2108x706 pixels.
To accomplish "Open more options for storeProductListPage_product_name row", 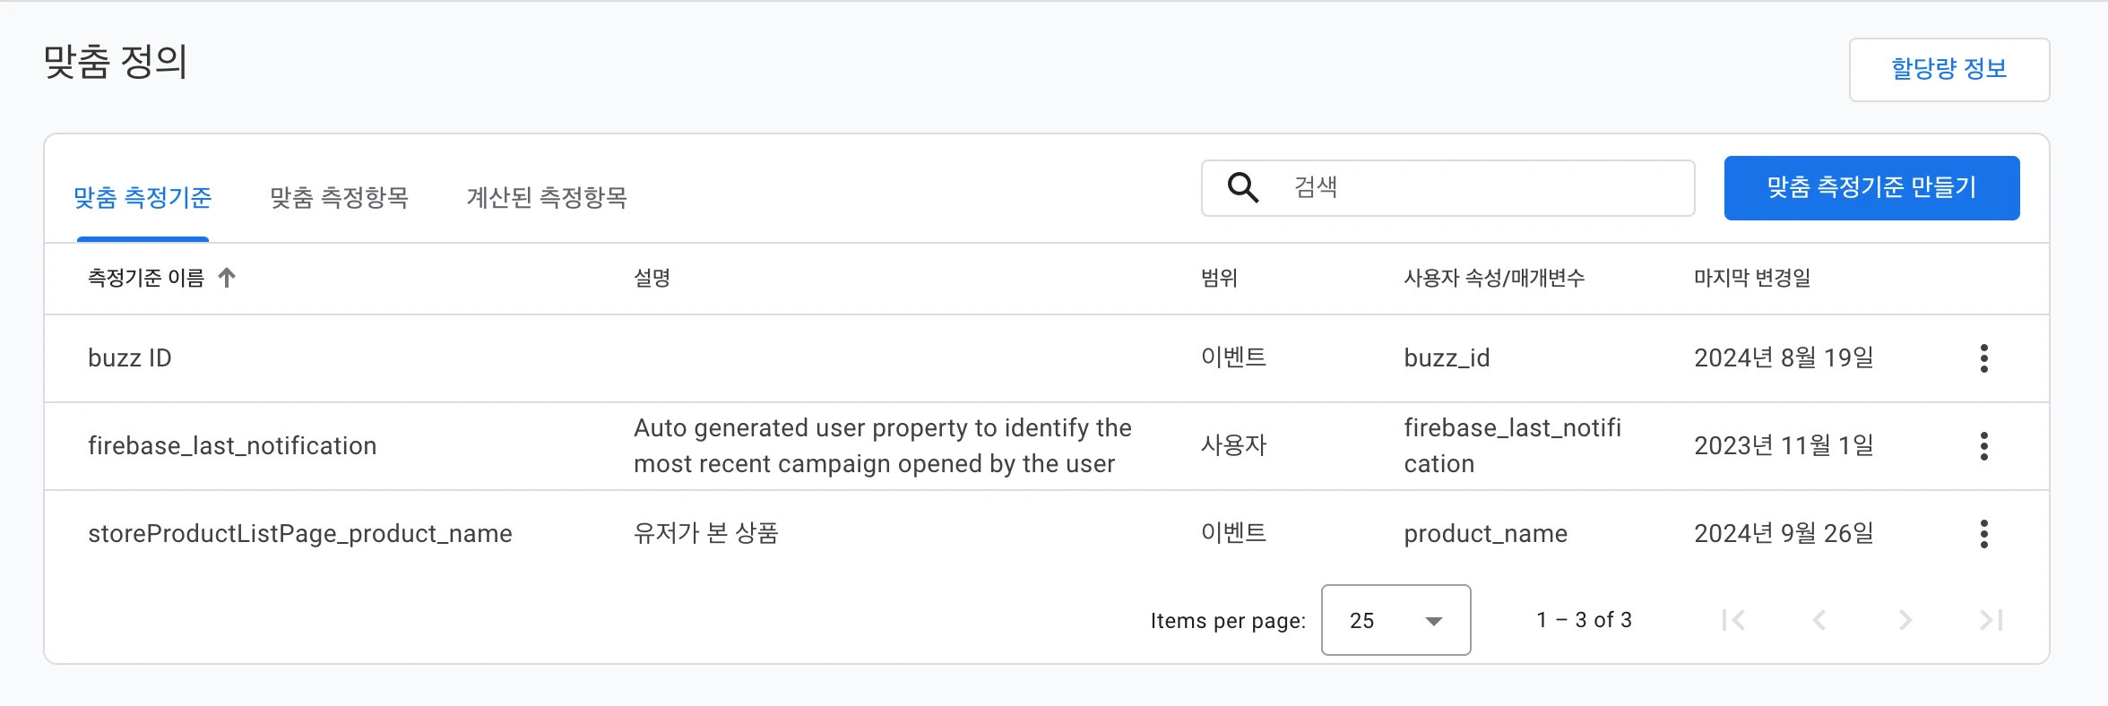I will 1983,534.
